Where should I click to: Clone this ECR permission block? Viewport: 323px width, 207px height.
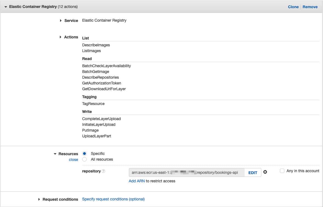pyautogui.click(x=293, y=7)
